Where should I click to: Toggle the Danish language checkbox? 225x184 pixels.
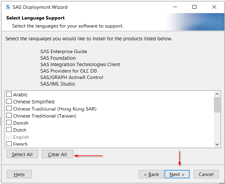pyautogui.click(x=9, y=123)
